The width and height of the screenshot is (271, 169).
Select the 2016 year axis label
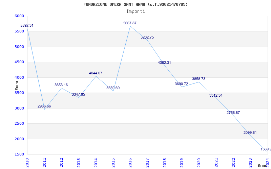[130, 162]
